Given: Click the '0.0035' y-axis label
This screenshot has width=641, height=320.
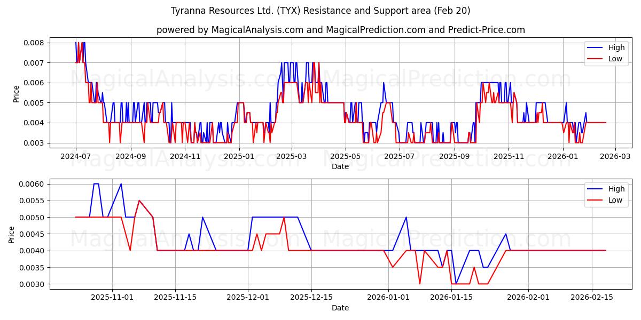Looking at the screenshot, I should point(33,268).
